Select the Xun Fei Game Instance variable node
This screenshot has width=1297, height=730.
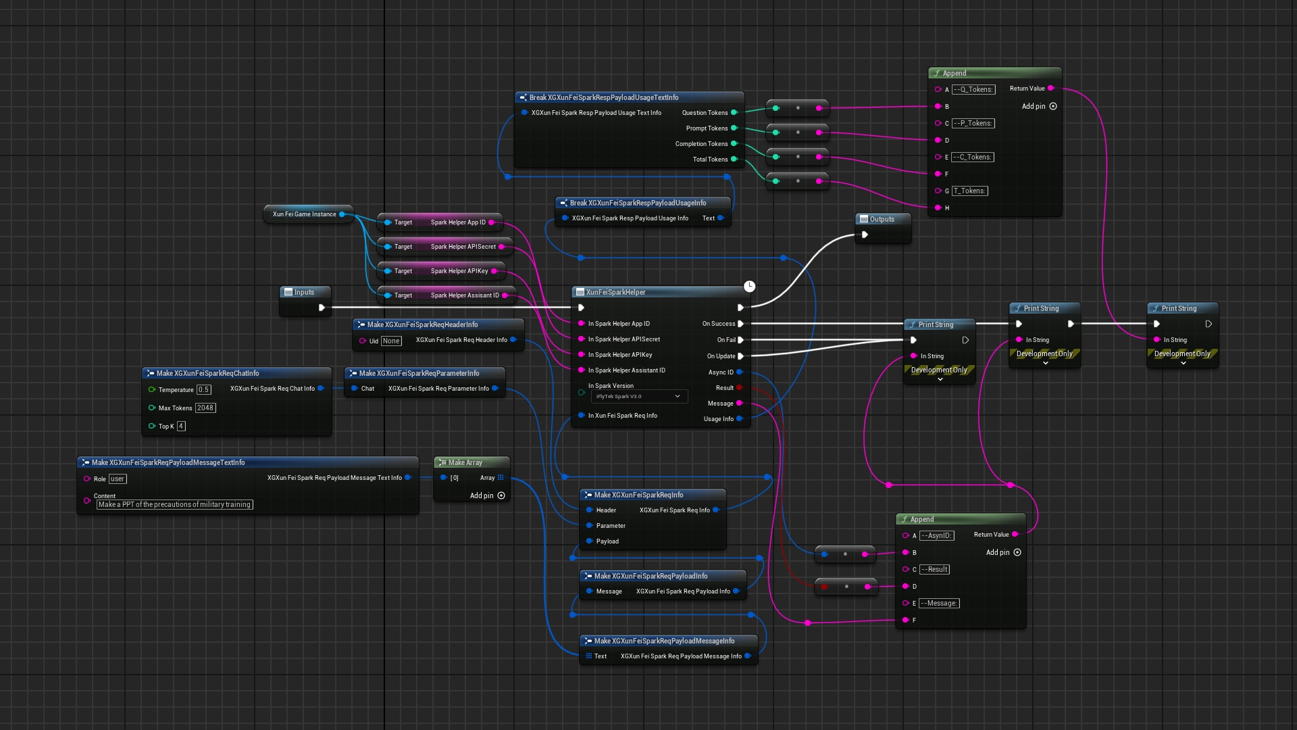pyautogui.click(x=304, y=214)
